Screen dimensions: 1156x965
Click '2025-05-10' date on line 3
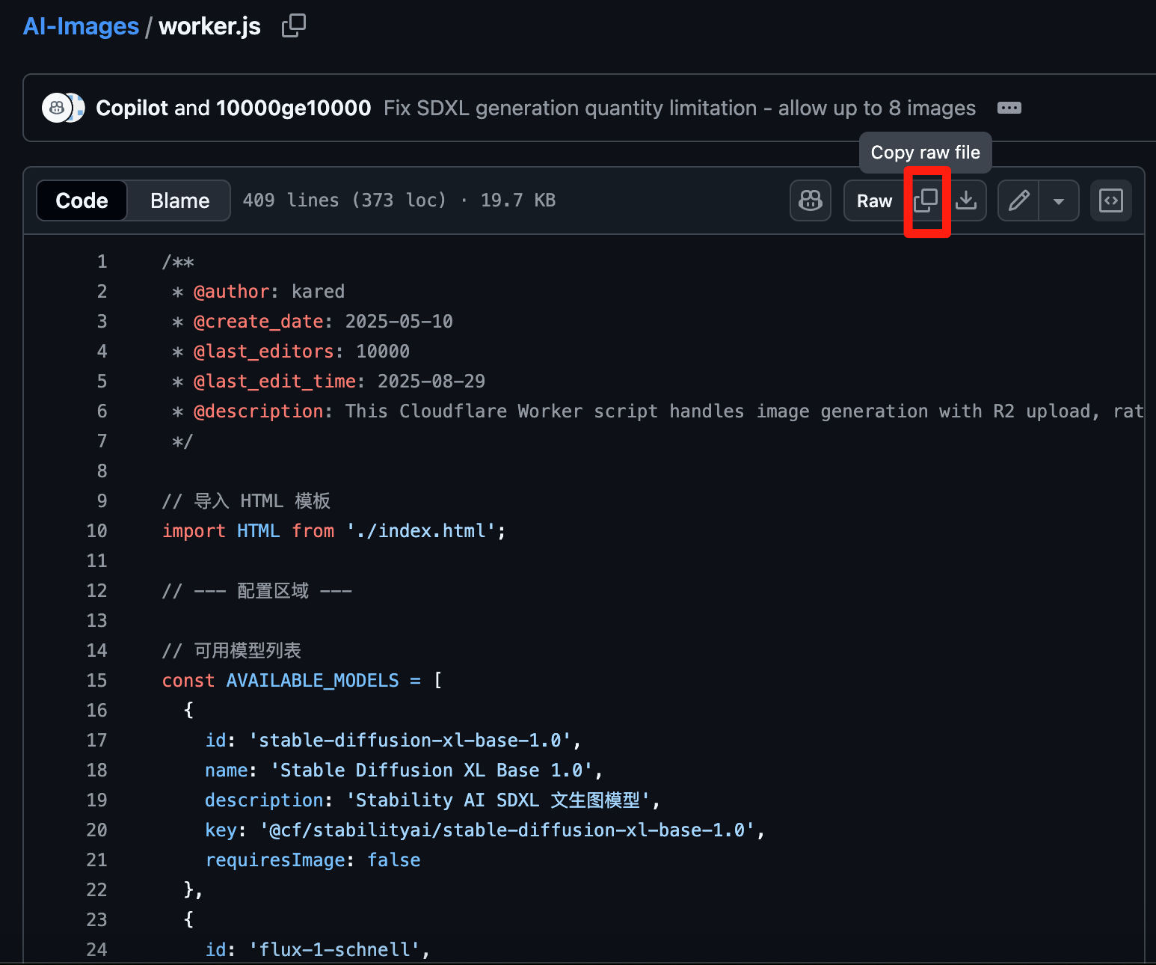[x=399, y=322]
